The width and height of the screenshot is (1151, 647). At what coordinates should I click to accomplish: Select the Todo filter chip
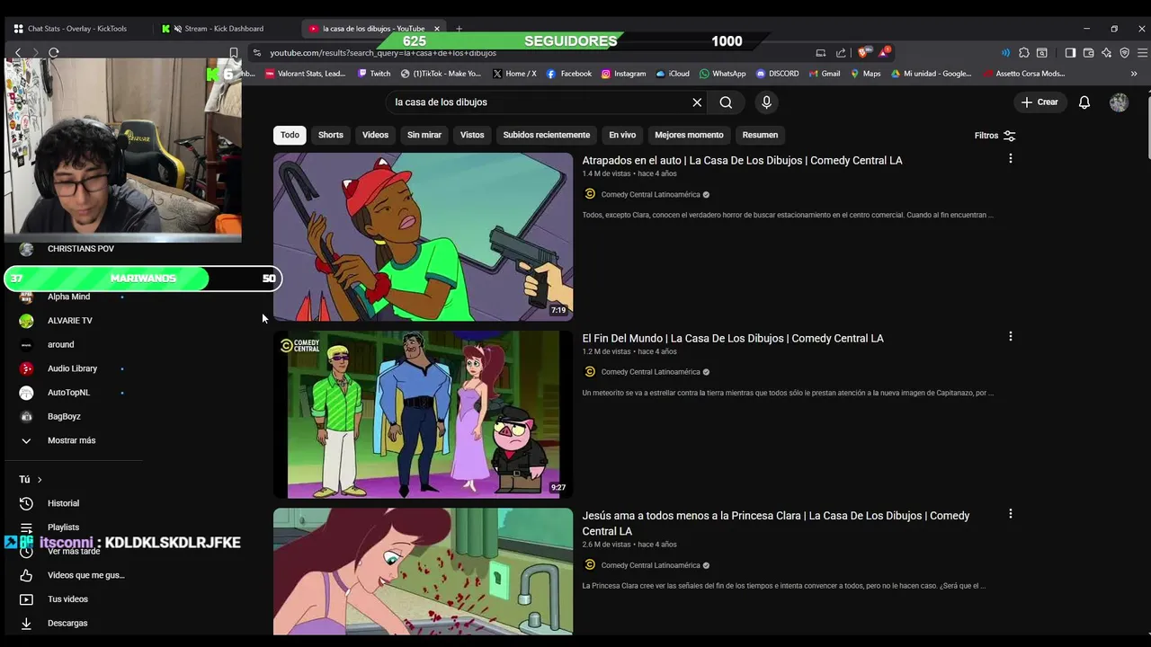pos(290,135)
